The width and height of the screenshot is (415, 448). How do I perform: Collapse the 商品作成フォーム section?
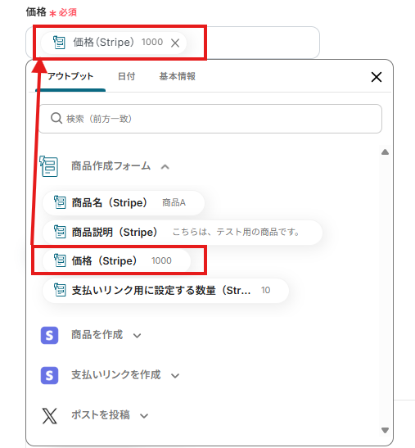point(165,167)
